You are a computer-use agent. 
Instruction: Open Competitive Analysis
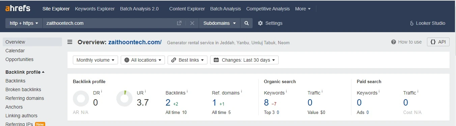(x=268, y=9)
